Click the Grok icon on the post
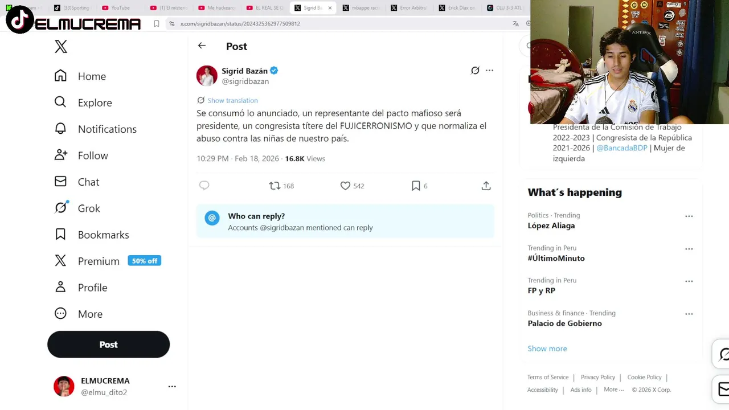 [x=475, y=71]
